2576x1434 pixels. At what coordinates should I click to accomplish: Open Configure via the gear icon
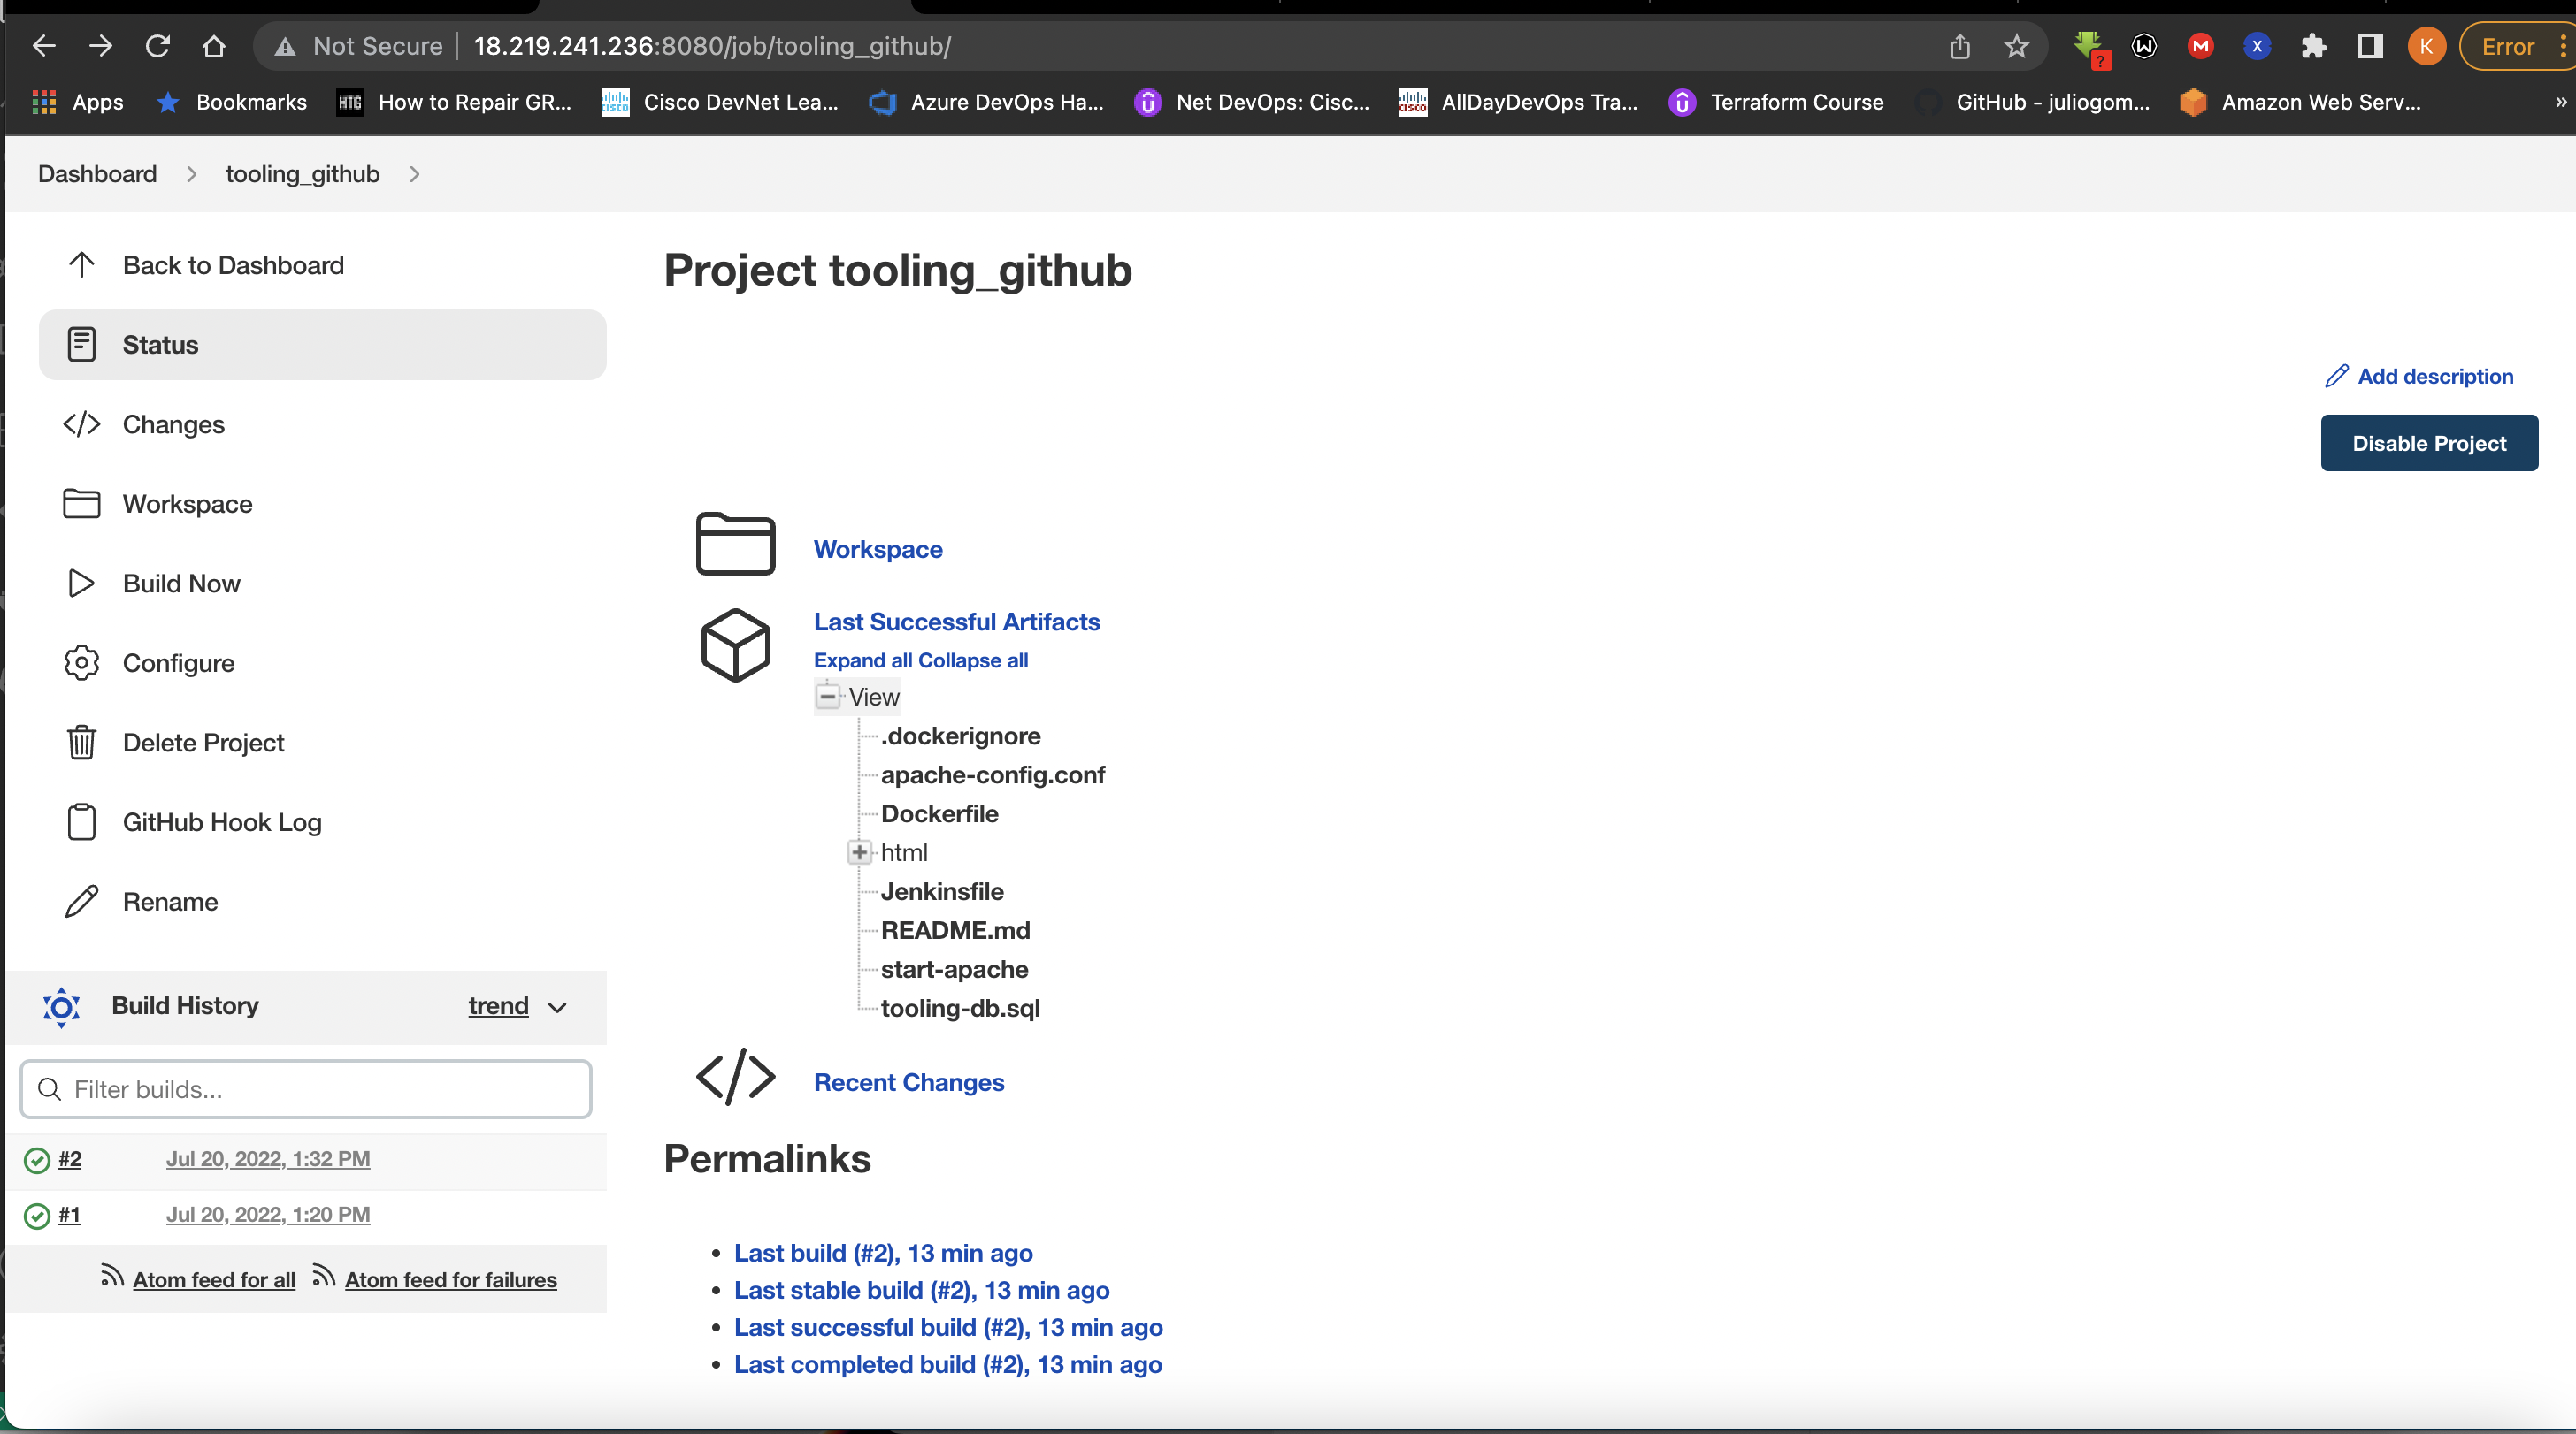click(x=81, y=661)
